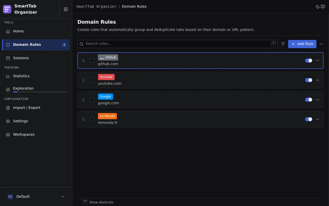Open the Statistics page
Screen dimensions: 329x206
point(36,76)
